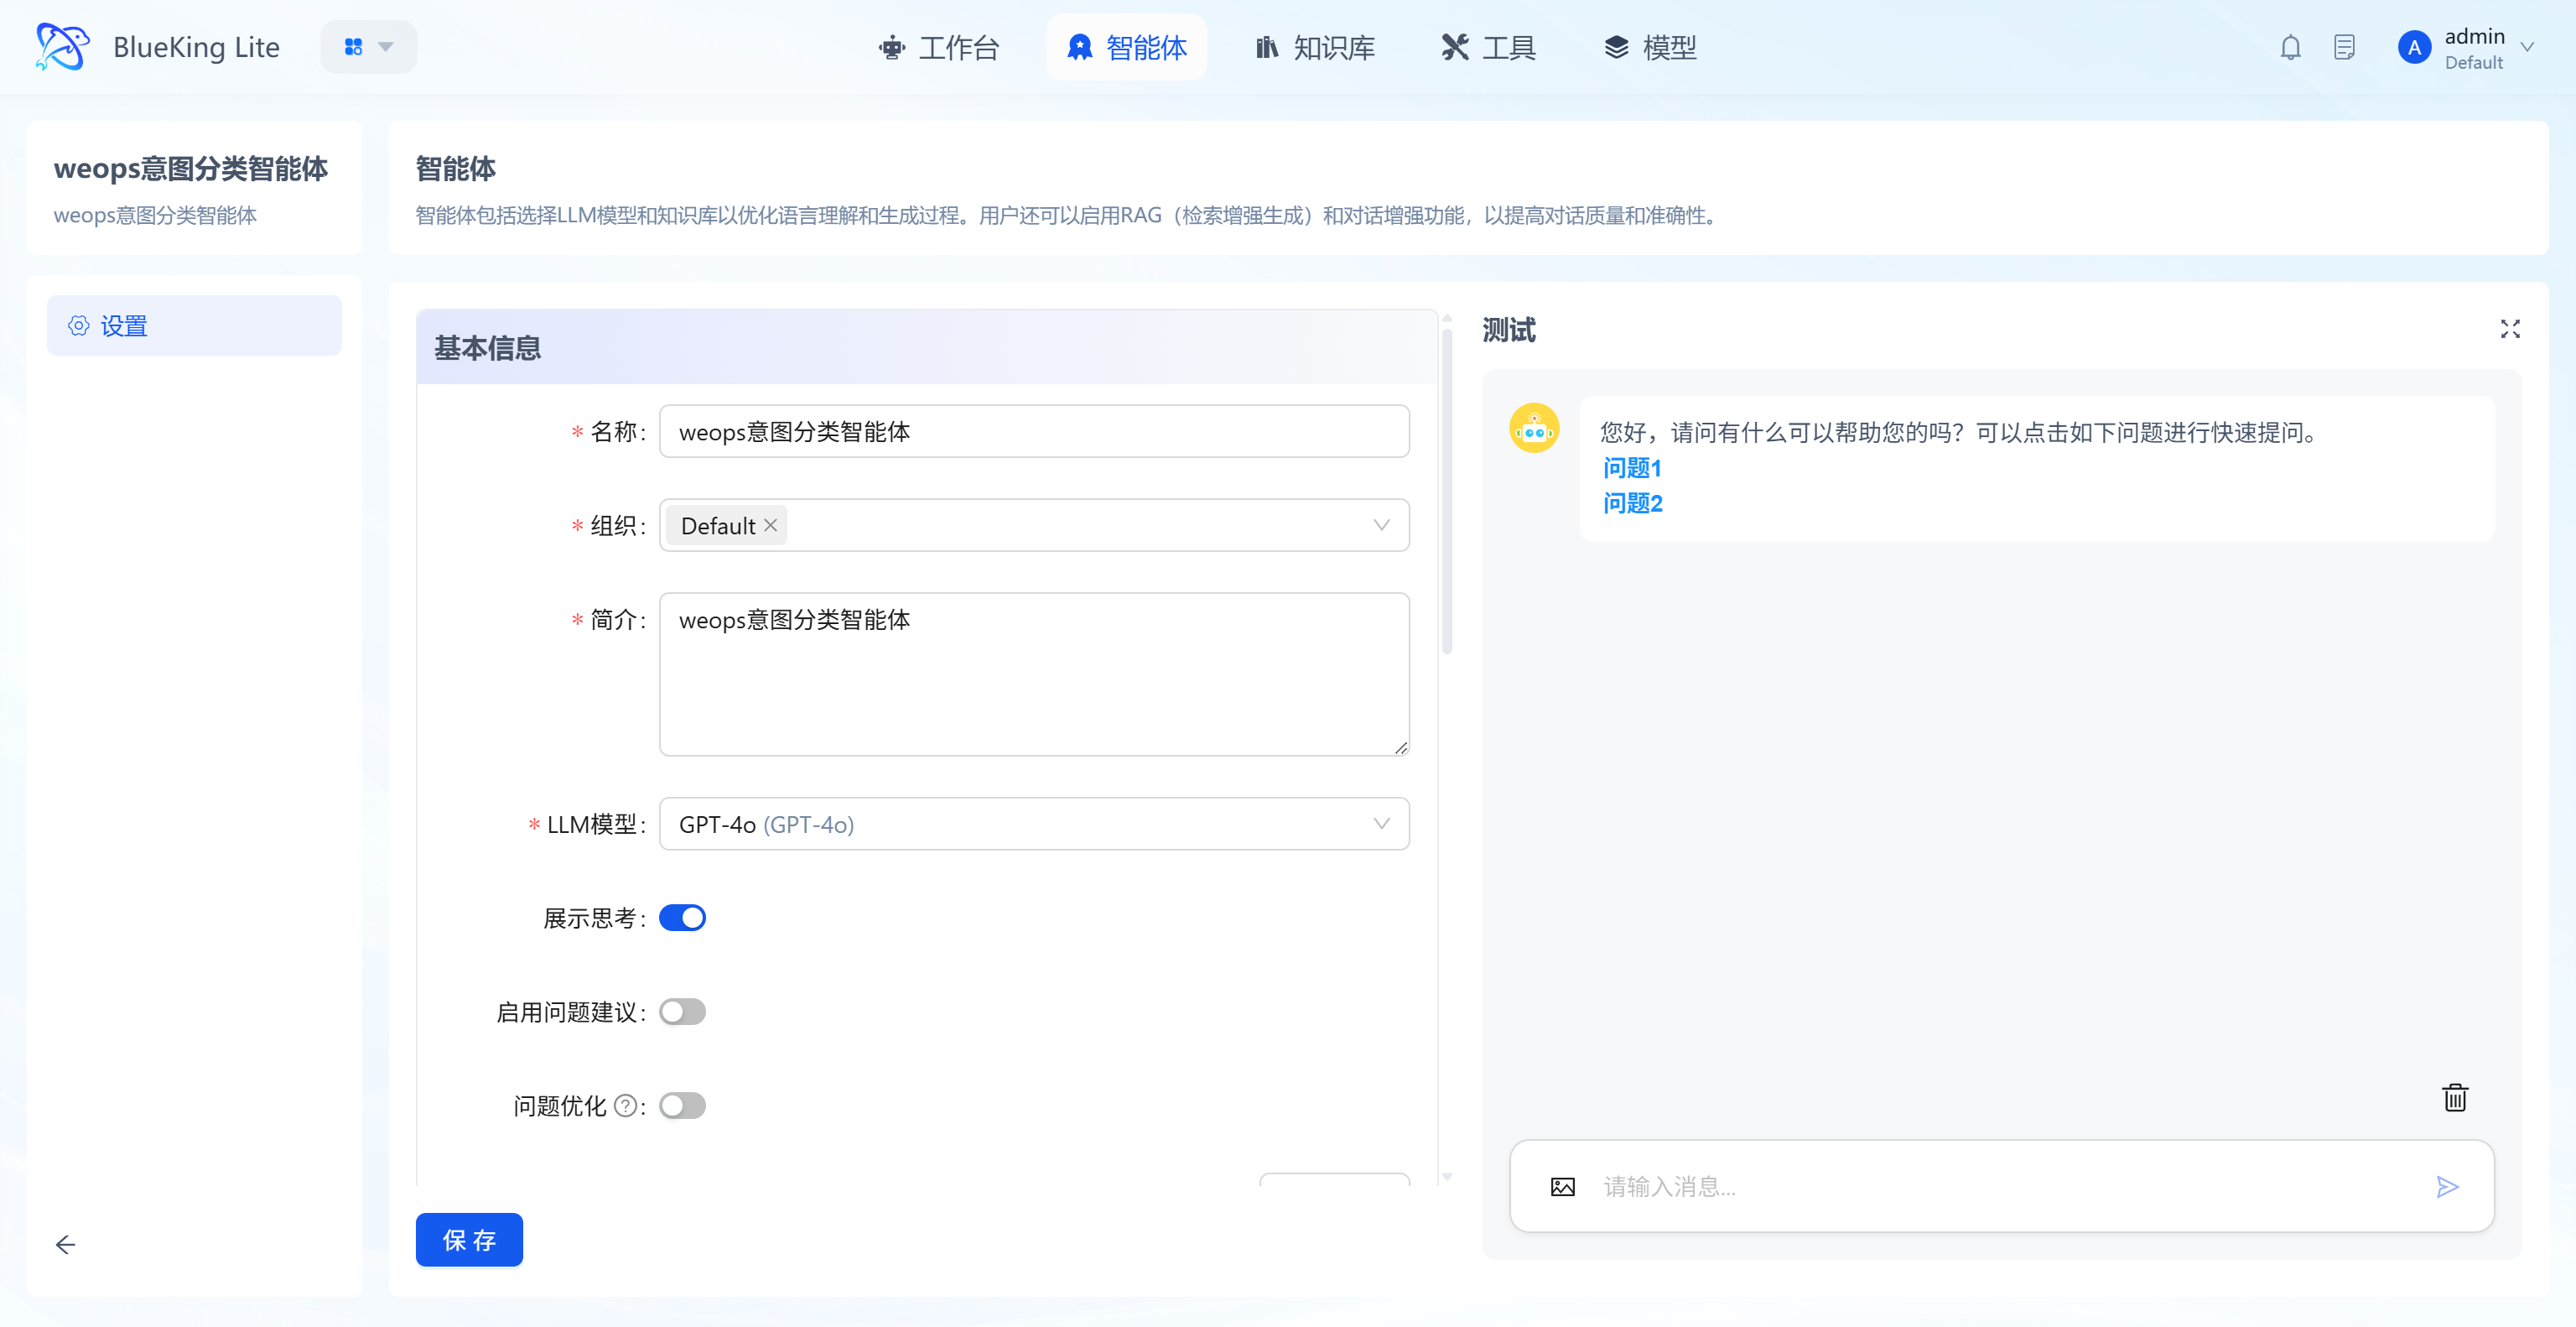The image size is (2576, 1327).
Task: Click the chatbot avatar icon
Action: [x=1534, y=428]
